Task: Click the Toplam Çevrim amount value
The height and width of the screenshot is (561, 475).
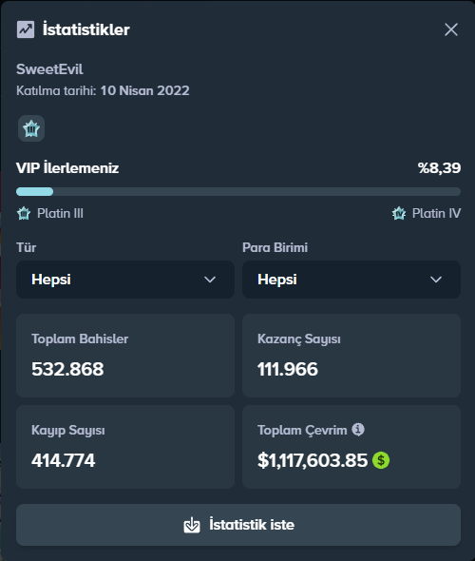Action: pyautogui.click(x=313, y=460)
